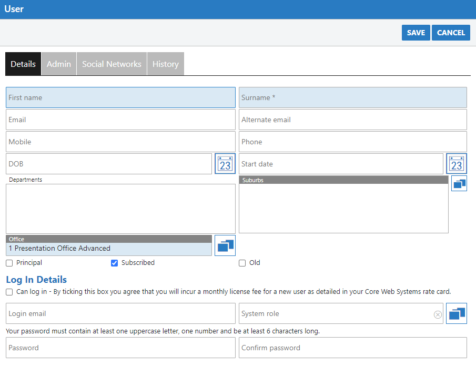Clear the System role field
This screenshot has width=476, height=365.
point(438,314)
